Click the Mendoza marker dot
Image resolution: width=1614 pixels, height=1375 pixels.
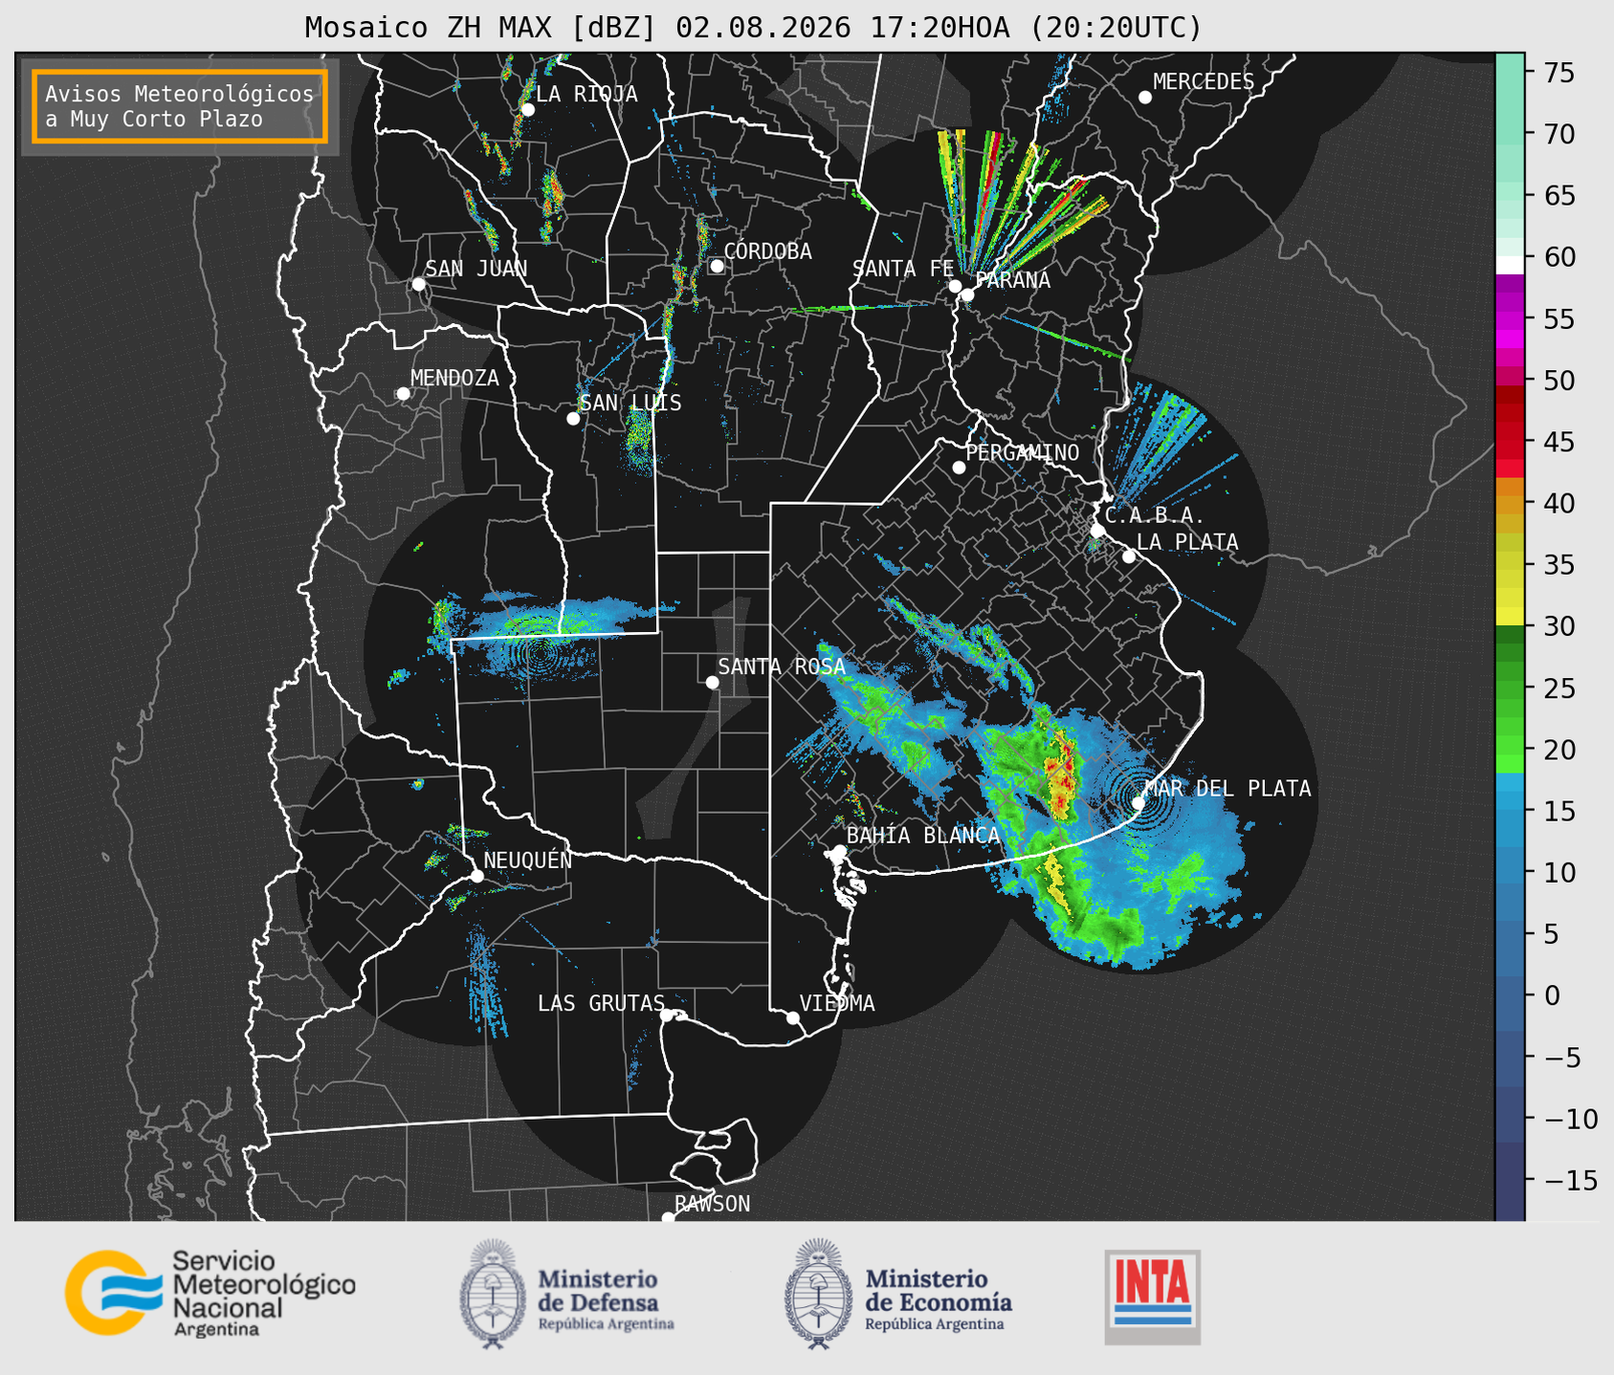(x=403, y=394)
